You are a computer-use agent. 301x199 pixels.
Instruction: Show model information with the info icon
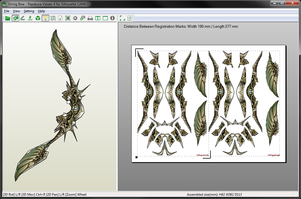112,18
